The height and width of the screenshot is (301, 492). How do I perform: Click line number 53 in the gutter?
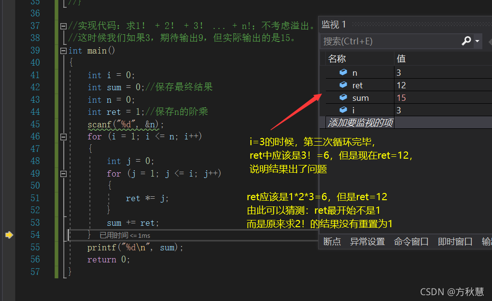[35, 223]
